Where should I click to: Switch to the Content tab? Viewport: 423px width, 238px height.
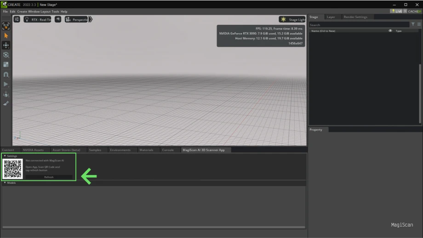(8, 150)
